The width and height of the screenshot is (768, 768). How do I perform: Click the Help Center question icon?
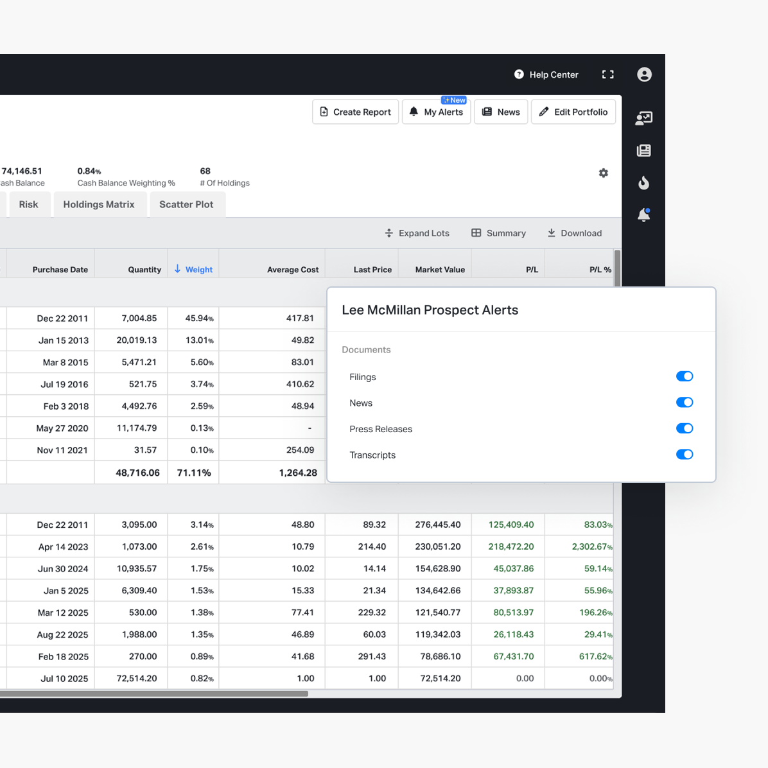519,74
